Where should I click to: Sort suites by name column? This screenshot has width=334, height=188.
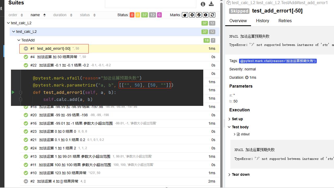coord(38,15)
